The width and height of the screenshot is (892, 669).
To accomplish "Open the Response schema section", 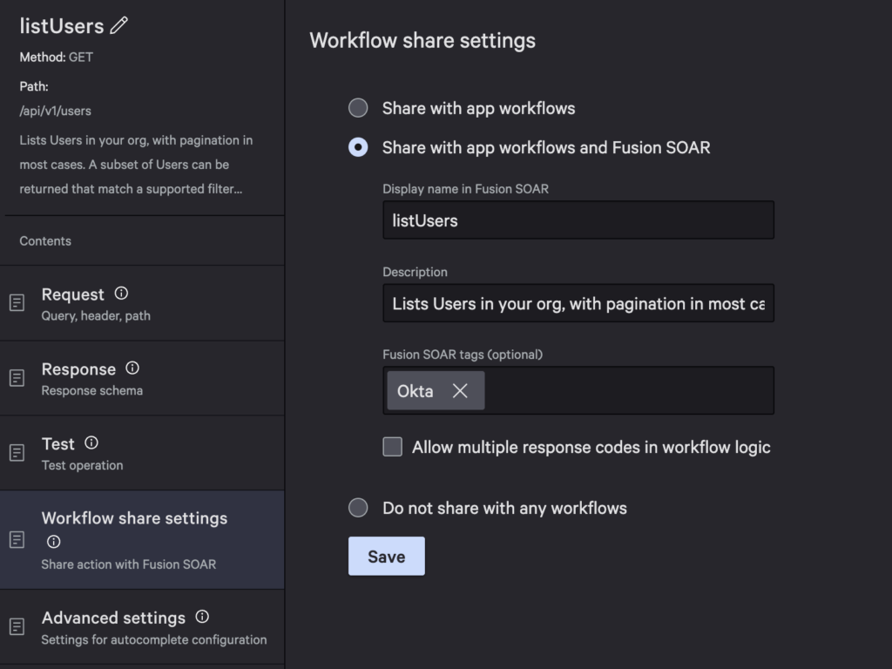I will pos(91,378).
